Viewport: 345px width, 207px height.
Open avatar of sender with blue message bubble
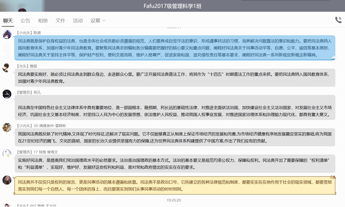pos(7,35)
